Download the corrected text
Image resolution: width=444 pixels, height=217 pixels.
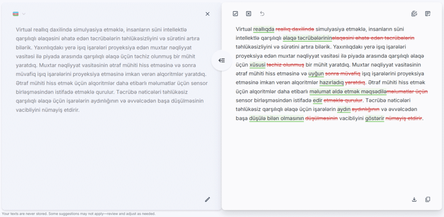[x=414, y=199]
